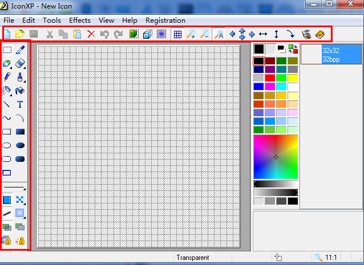Click the Open file folder icon
Image resolution: width=364 pixels, height=265 pixels.
point(20,34)
